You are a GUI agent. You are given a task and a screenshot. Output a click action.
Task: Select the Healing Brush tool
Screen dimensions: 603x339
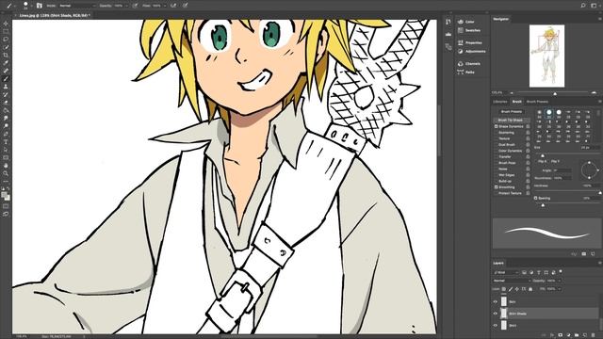(6, 71)
